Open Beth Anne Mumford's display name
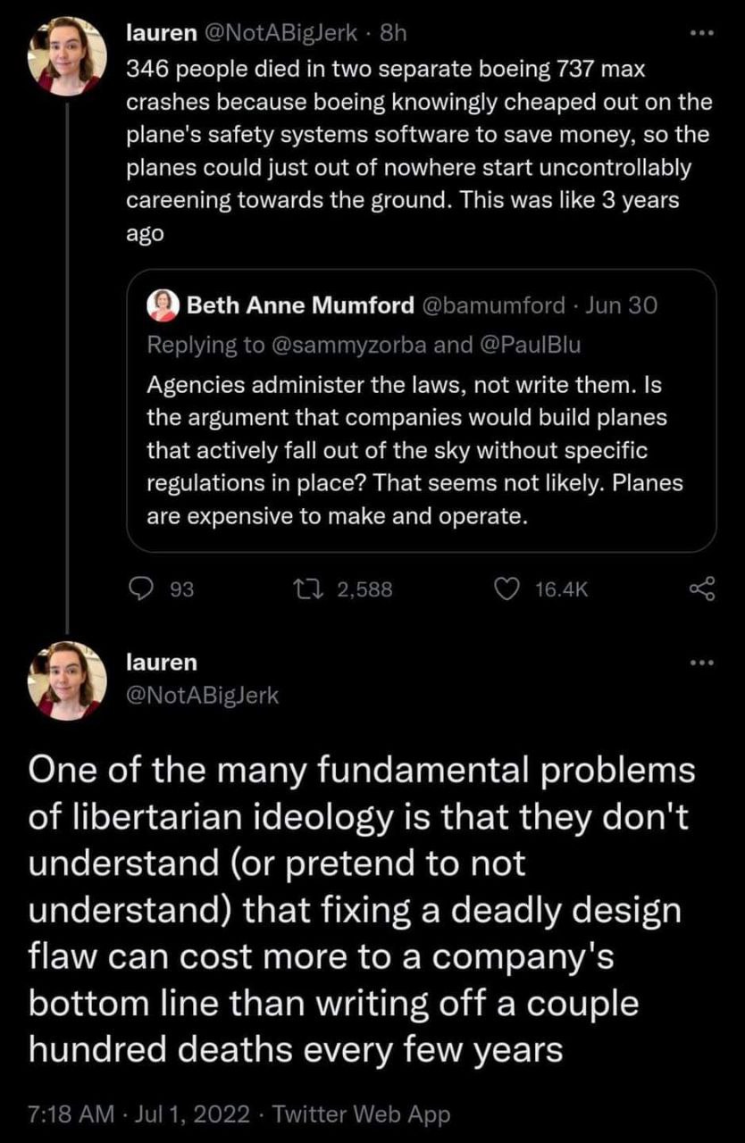Viewport: 745px width, 1143px height. [300, 306]
